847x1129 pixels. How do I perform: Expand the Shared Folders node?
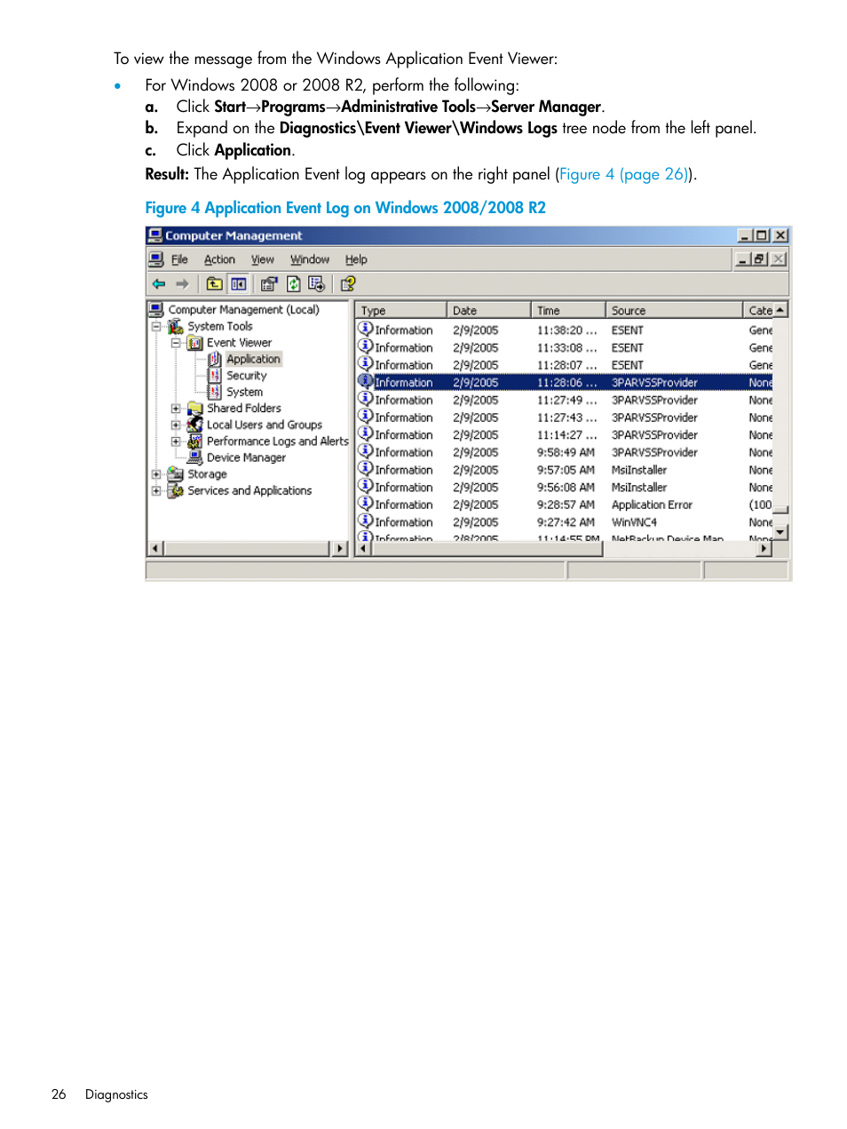[x=176, y=409]
